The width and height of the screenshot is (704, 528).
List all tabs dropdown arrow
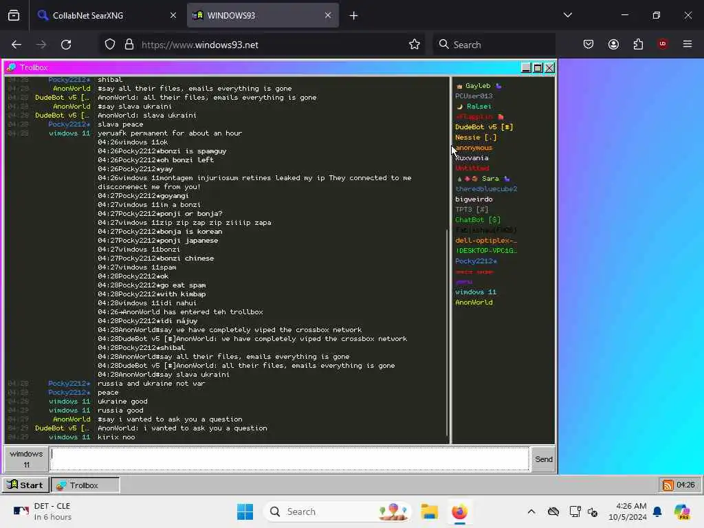567,15
